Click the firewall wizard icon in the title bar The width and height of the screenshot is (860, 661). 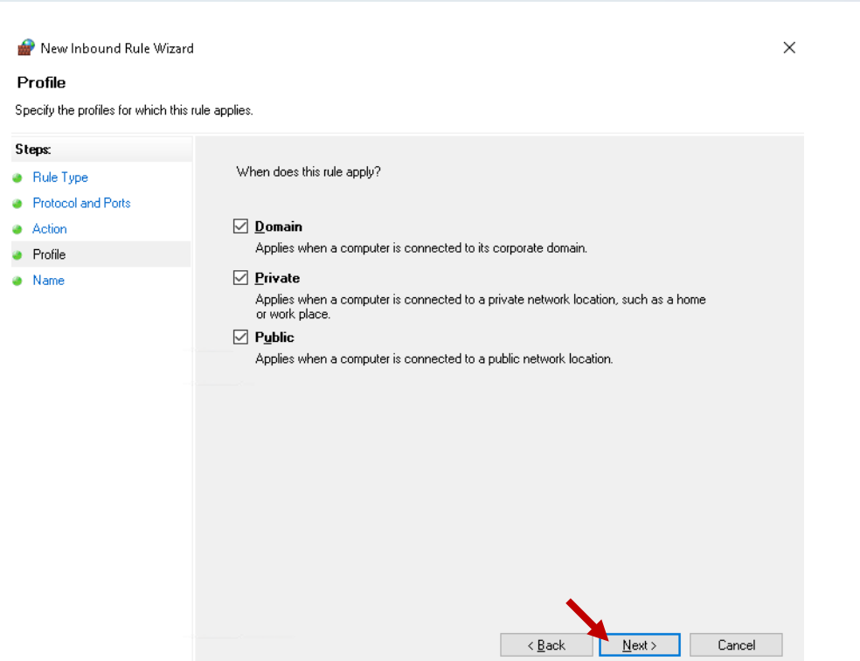click(26, 48)
